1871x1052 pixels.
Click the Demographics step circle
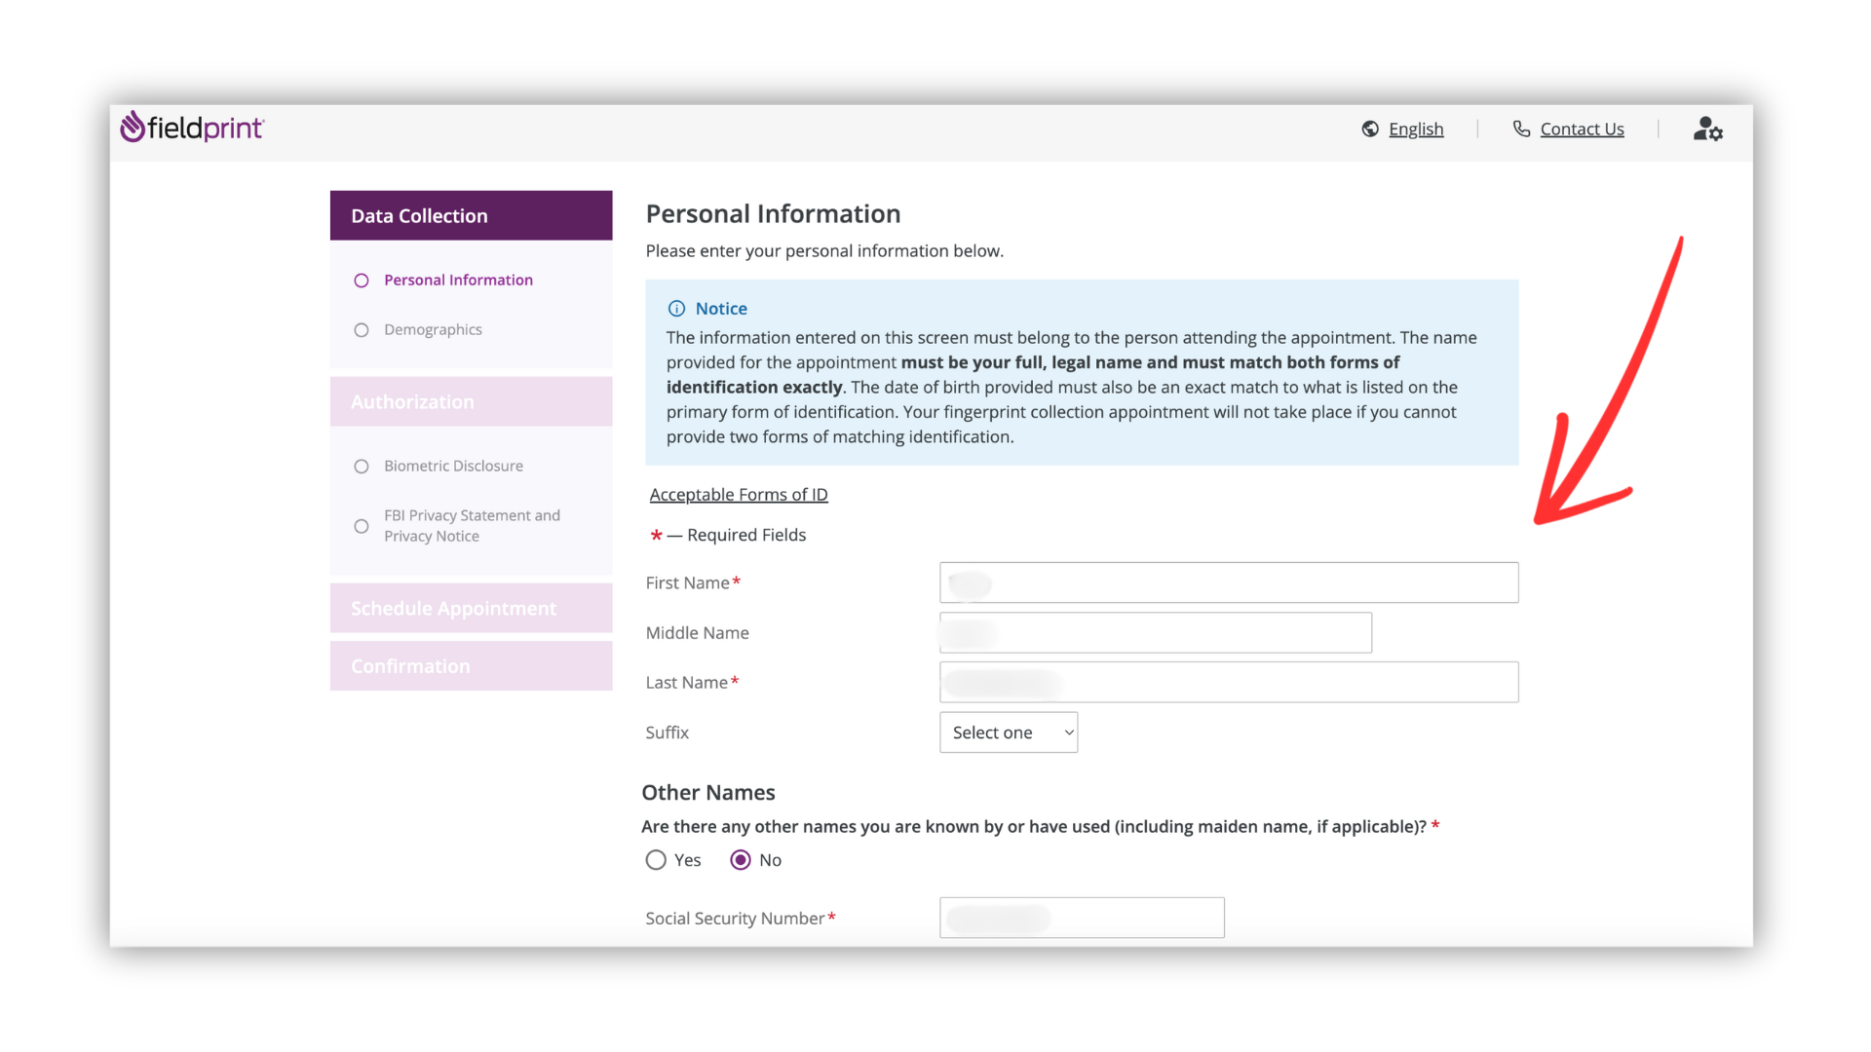[362, 330]
